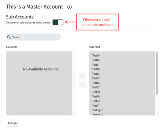Image resolution: width=163 pixels, height=128 pixels.
Task: Select Test68 in Selected list
Action: 96,96
